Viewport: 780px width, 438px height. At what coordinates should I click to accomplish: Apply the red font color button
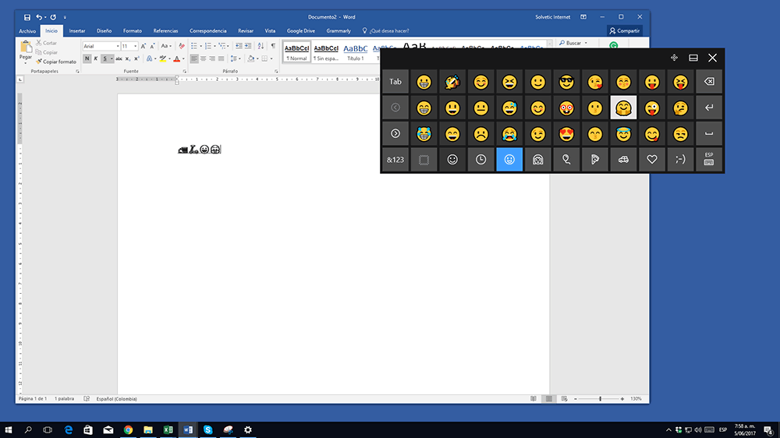pos(176,58)
